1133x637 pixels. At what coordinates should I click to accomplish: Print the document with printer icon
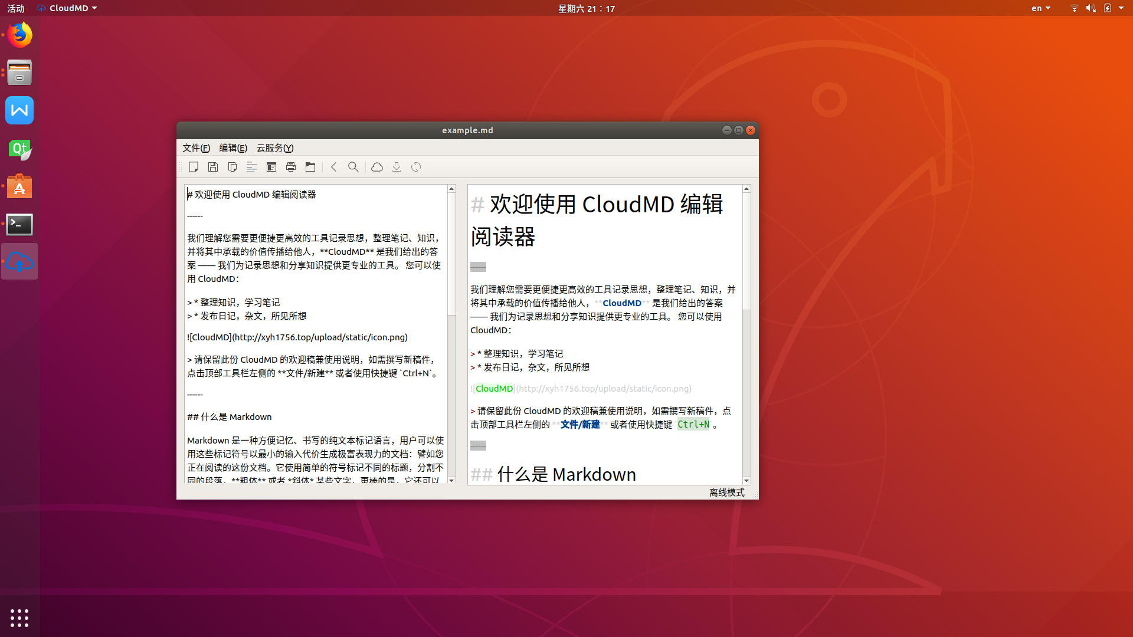[x=291, y=167]
